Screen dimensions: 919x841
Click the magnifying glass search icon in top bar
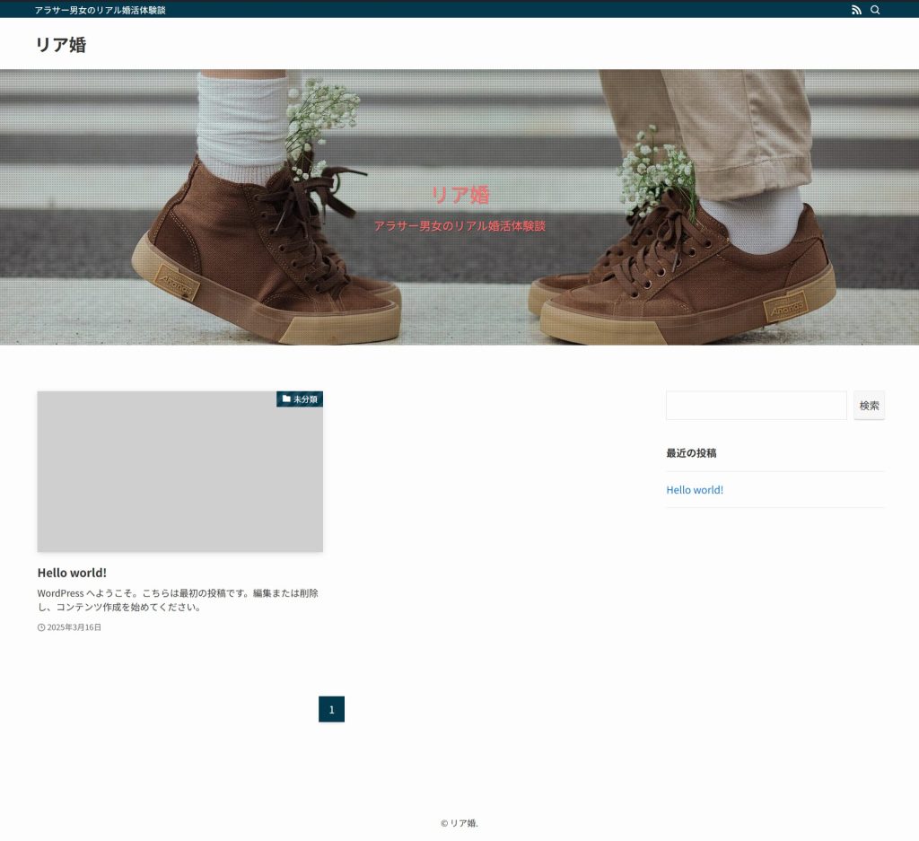tap(875, 10)
